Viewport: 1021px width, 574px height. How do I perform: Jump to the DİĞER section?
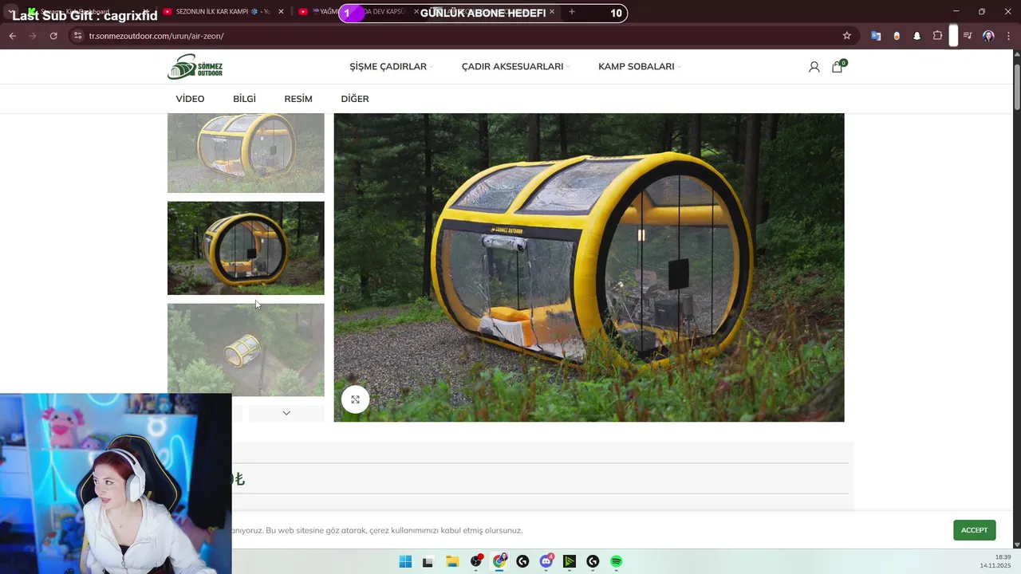tap(355, 99)
